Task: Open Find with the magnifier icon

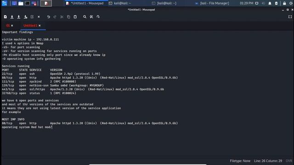Action: [x=85, y=17]
